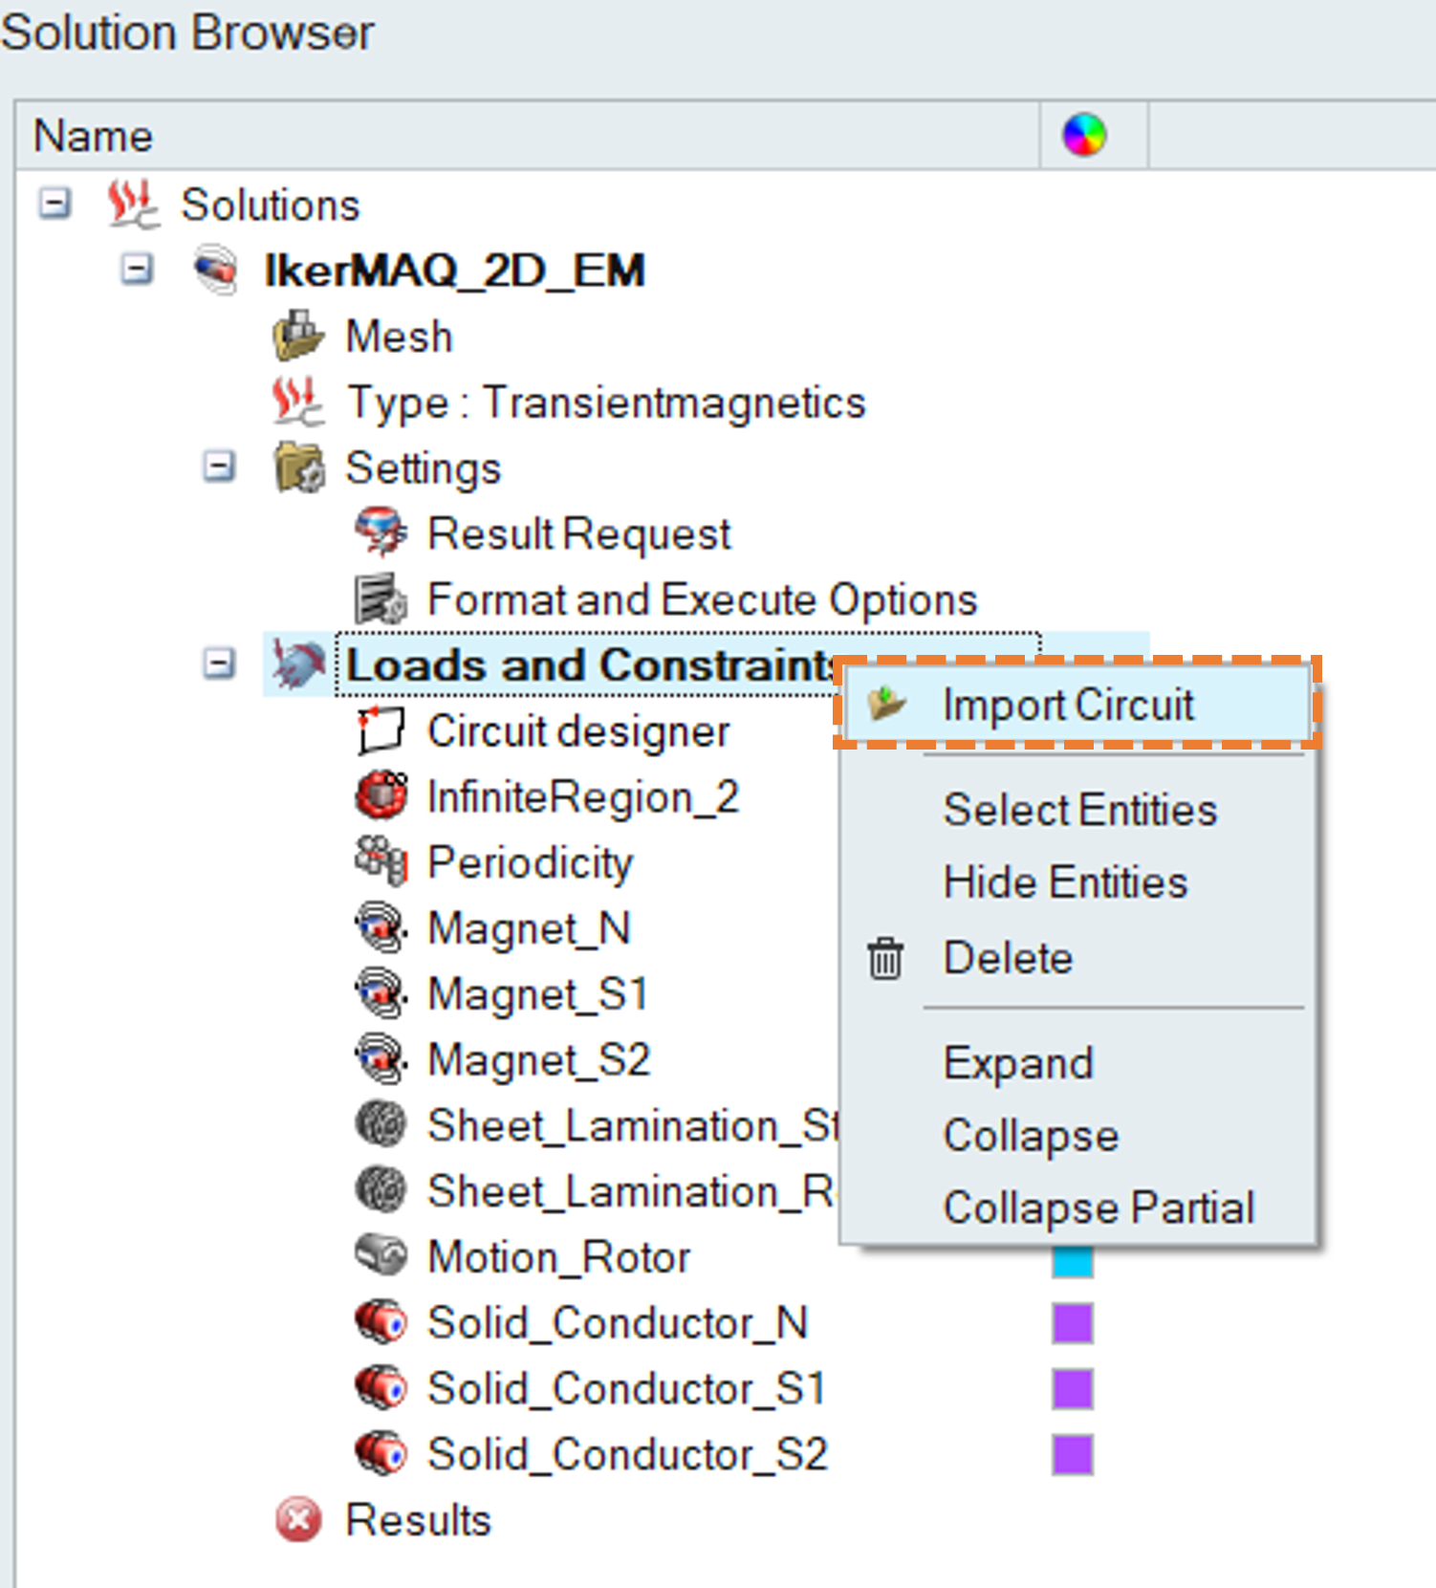The width and height of the screenshot is (1436, 1588).
Task: Click the Solid_Conductor_N purple color swatch
Action: point(1073,1323)
